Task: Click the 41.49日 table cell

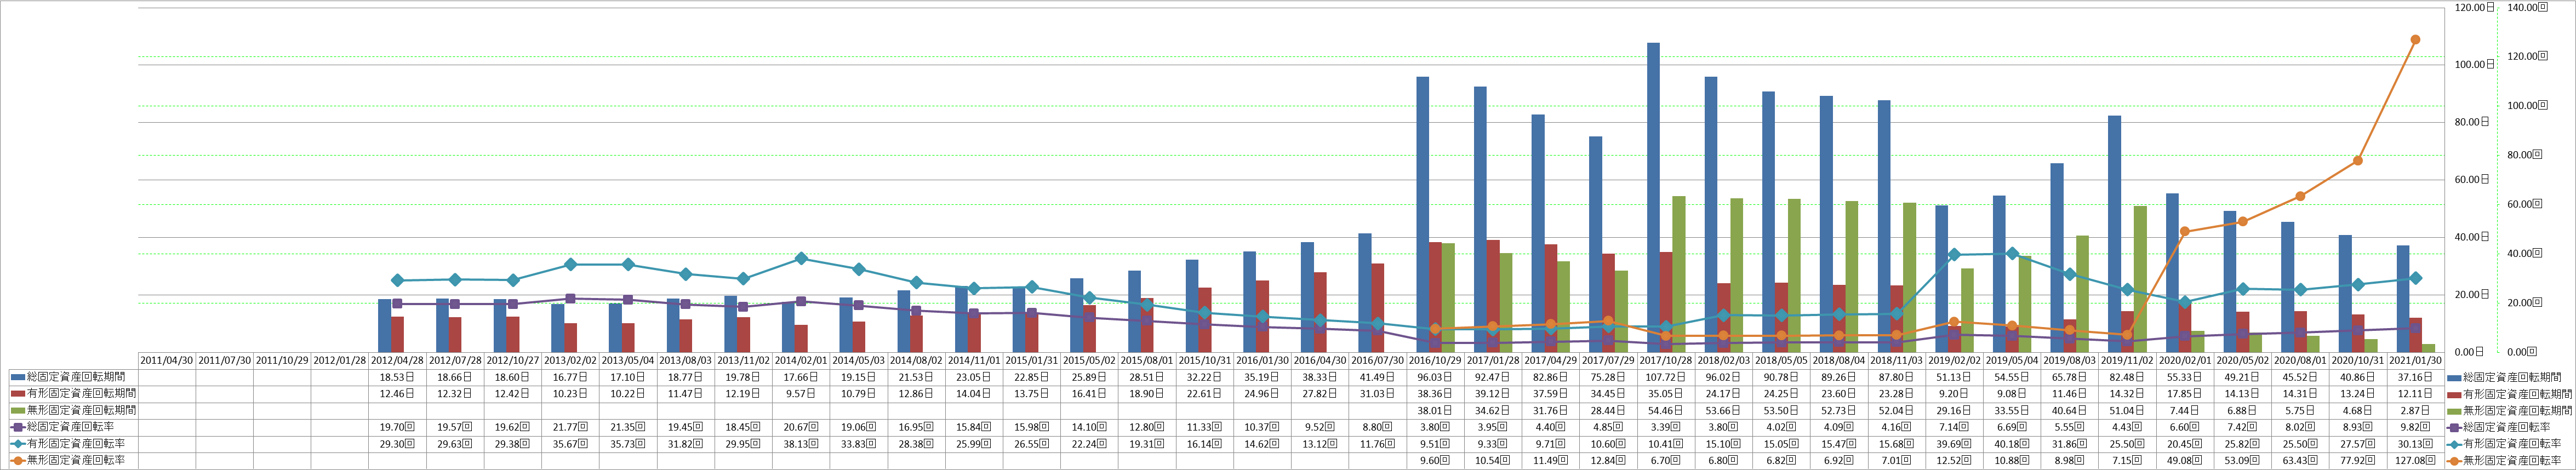Action: [1379, 377]
